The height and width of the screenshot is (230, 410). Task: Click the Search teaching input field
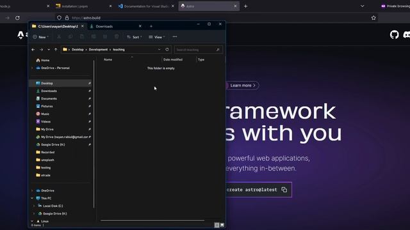(198, 50)
